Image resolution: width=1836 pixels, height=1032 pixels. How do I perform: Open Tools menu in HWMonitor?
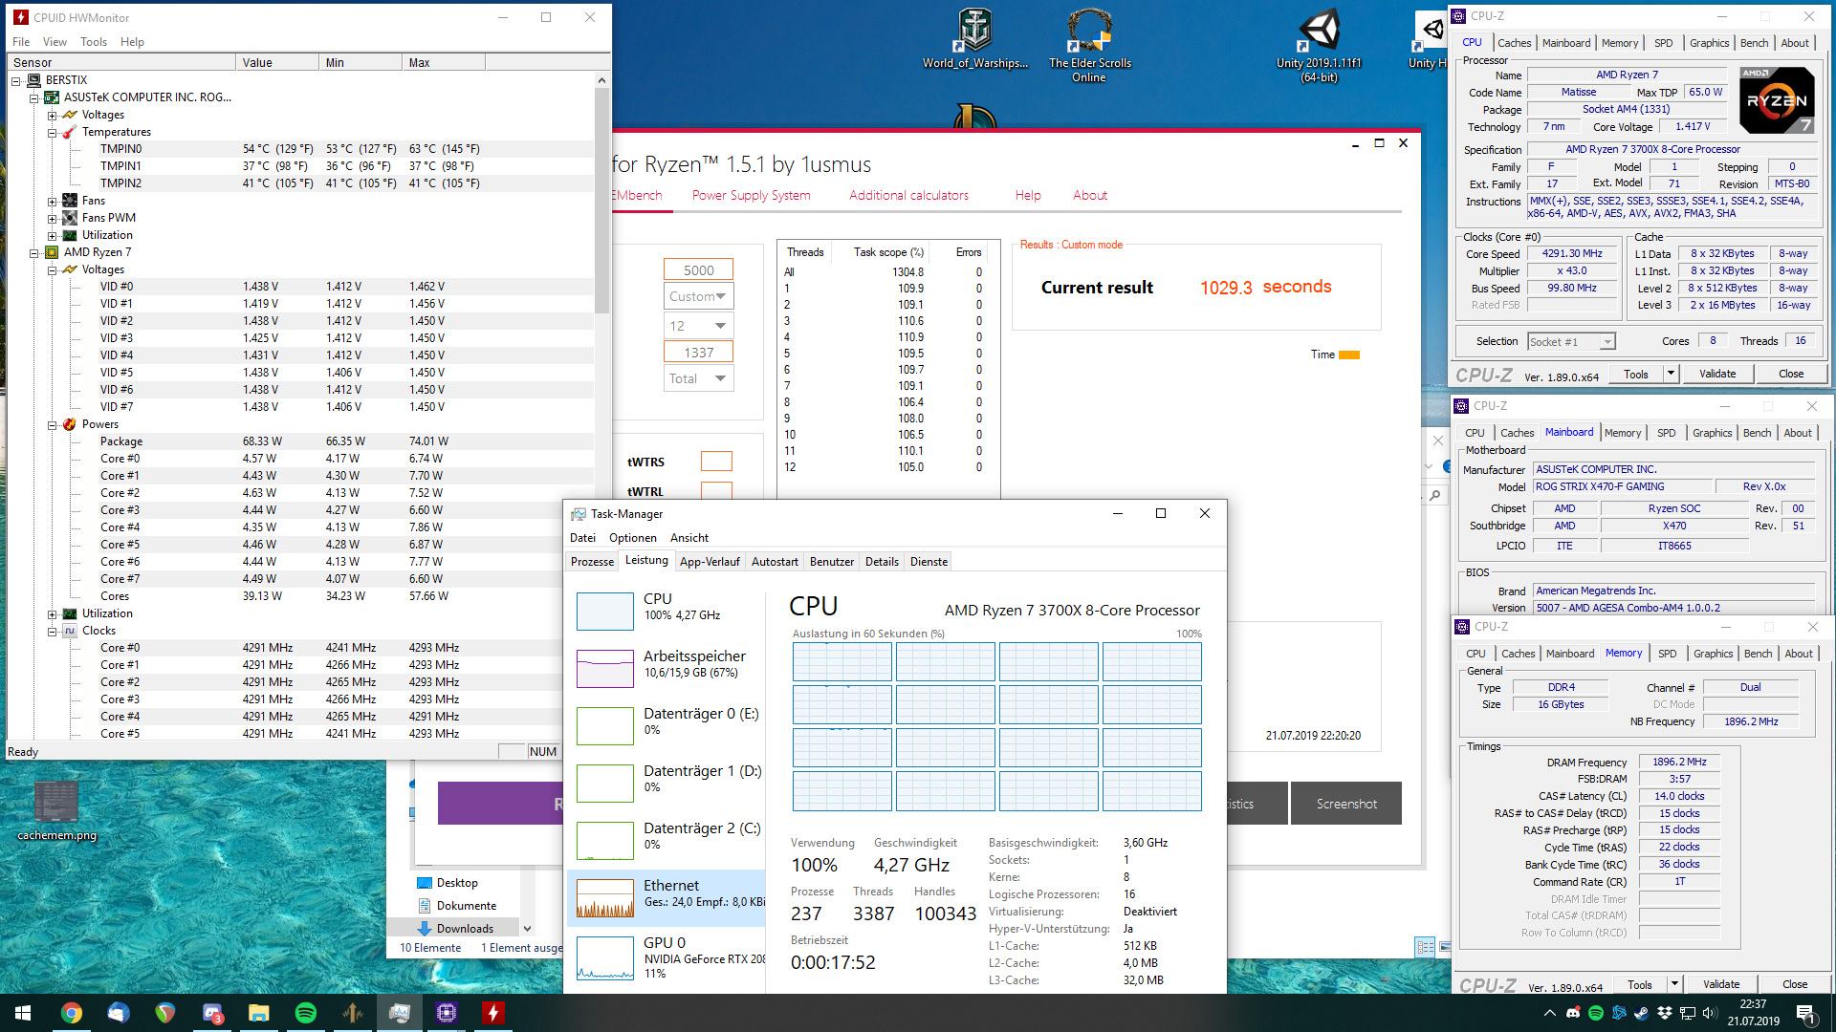(x=94, y=42)
